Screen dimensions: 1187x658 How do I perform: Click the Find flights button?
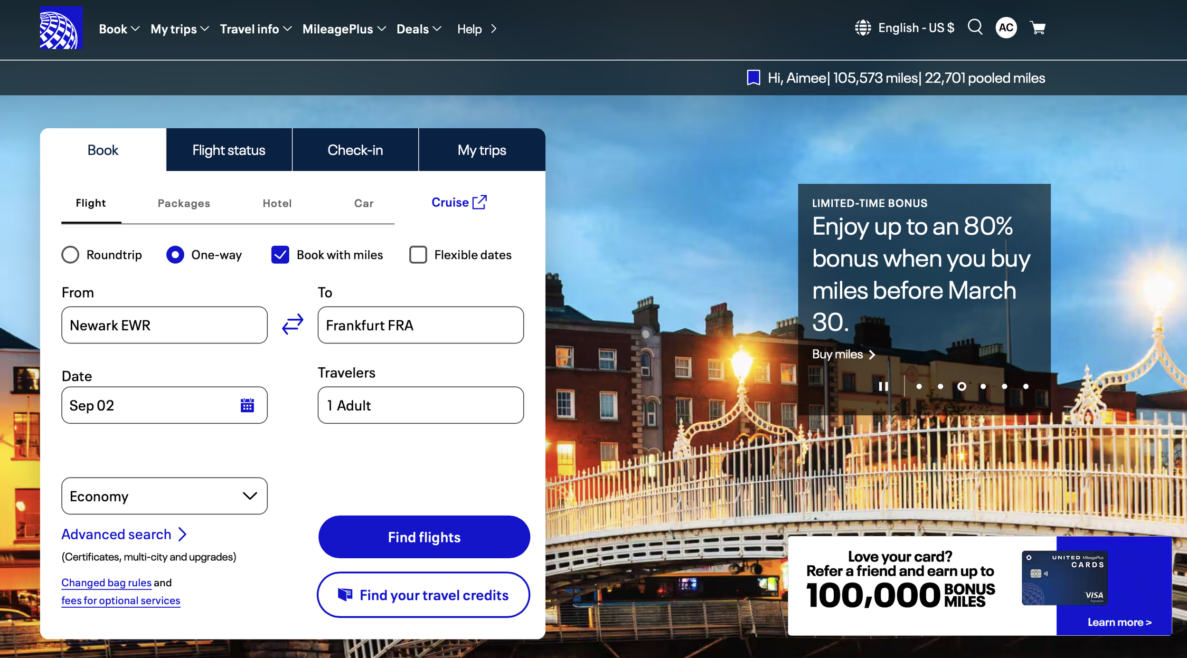[424, 537]
